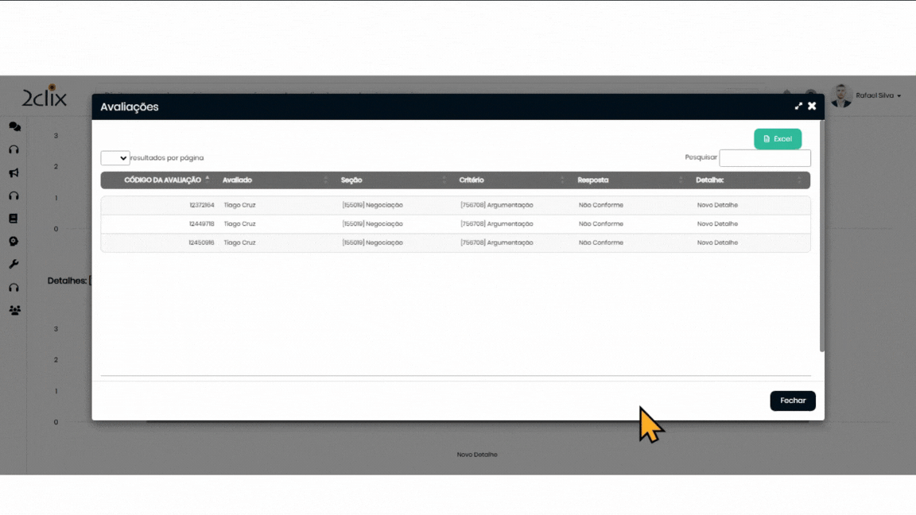Select the row with code 12449718

tap(455, 224)
